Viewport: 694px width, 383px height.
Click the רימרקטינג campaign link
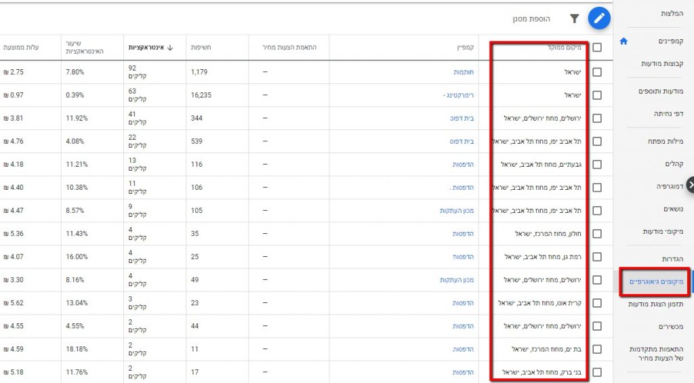coord(458,95)
